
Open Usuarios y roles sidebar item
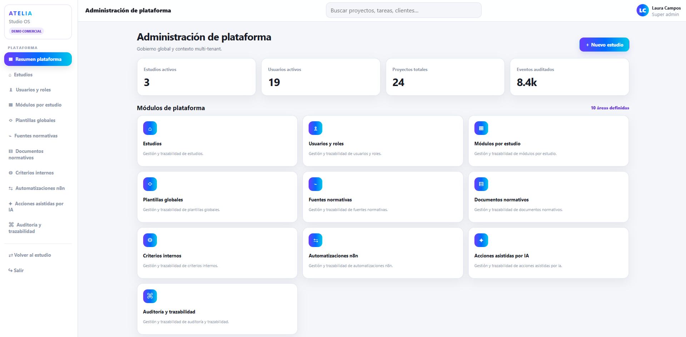(38, 90)
